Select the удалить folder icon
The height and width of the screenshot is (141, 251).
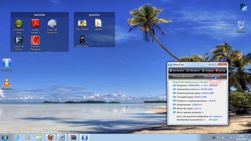(98, 25)
